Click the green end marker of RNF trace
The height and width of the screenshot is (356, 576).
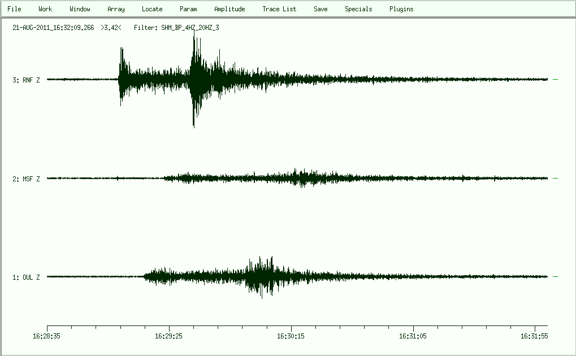click(x=556, y=80)
